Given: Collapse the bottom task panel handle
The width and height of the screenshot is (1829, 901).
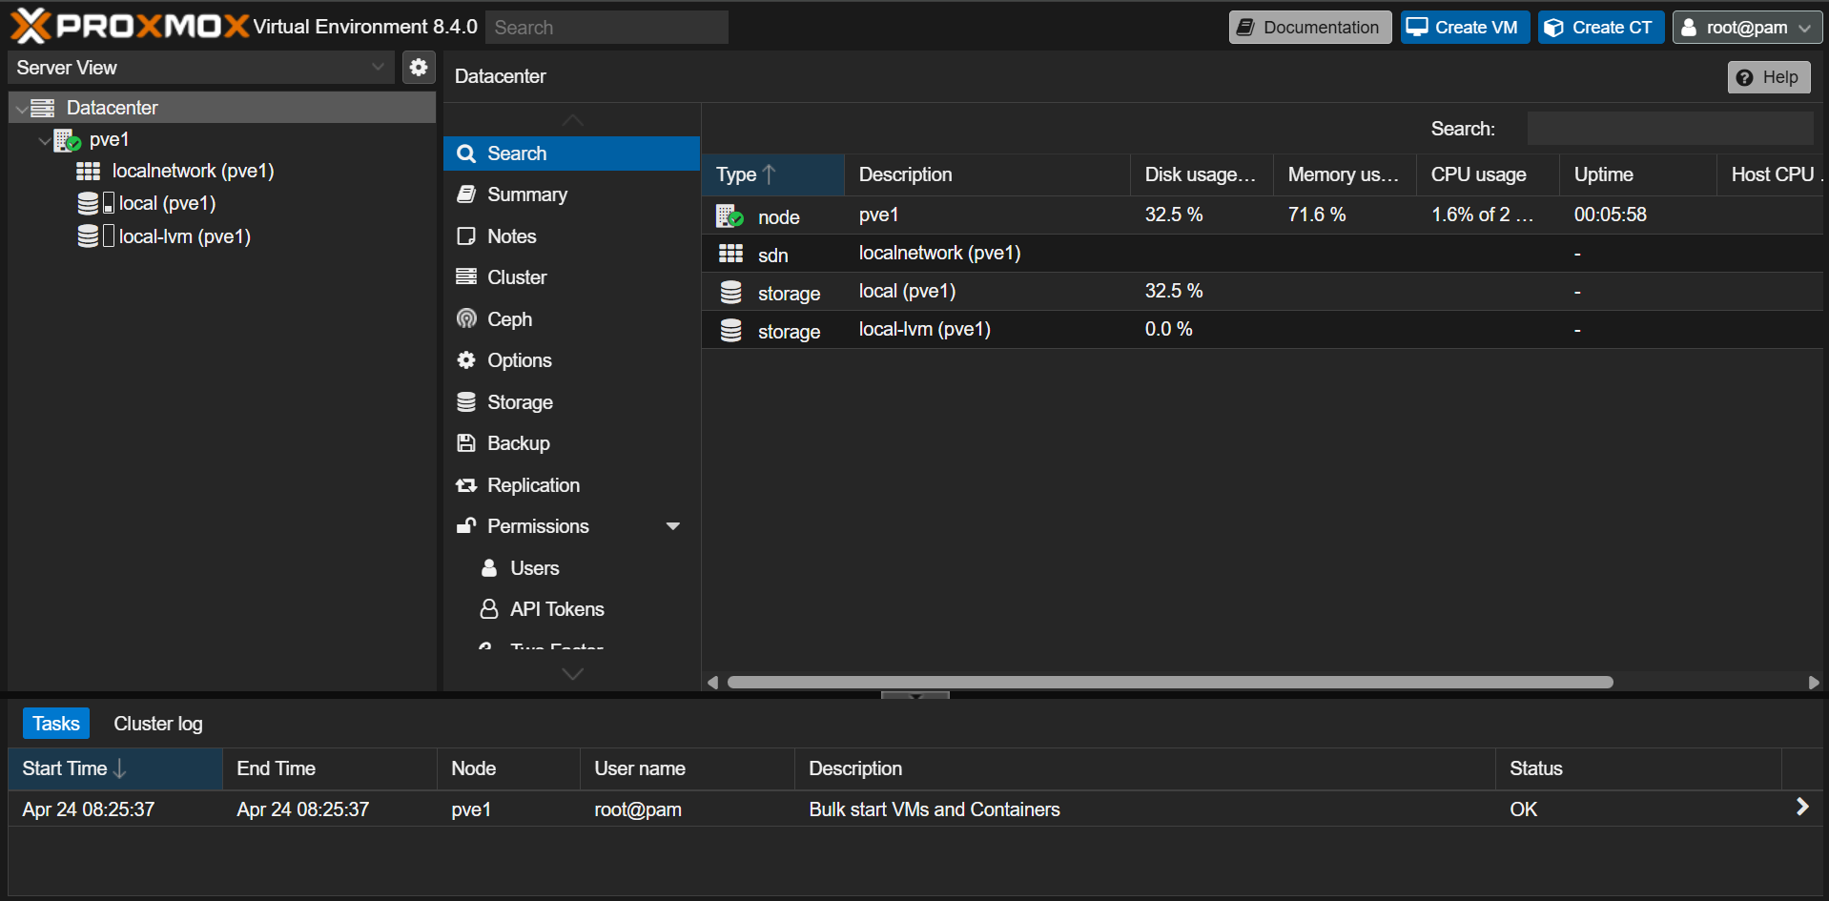Looking at the screenshot, I should tap(915, 695).
